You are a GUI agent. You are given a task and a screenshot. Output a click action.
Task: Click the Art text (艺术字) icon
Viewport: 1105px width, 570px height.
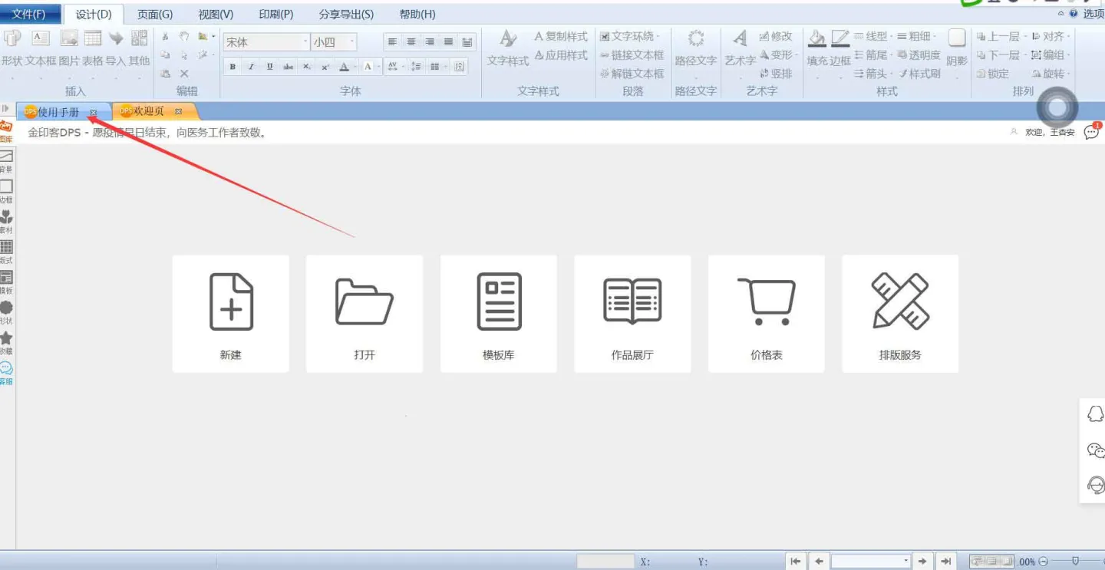click(x=740, y=38)
